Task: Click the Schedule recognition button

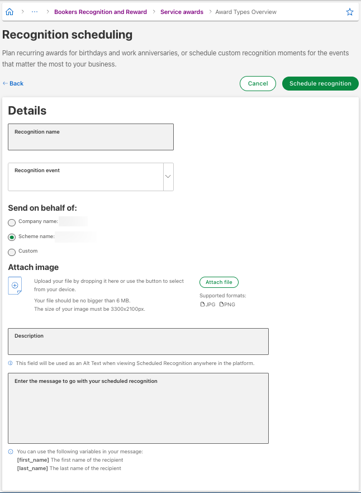Action: [x=320, y=83]
